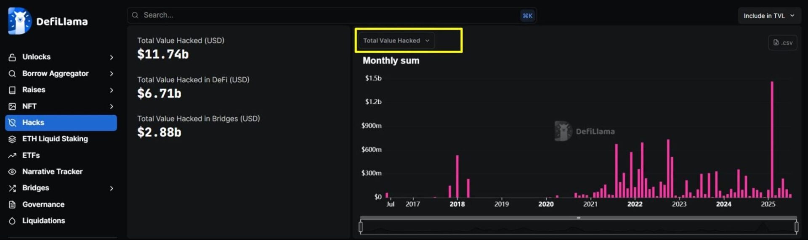Screen dimensions: 808x240
Task: Click the center grip of range slider
Action: click(579, 218)
